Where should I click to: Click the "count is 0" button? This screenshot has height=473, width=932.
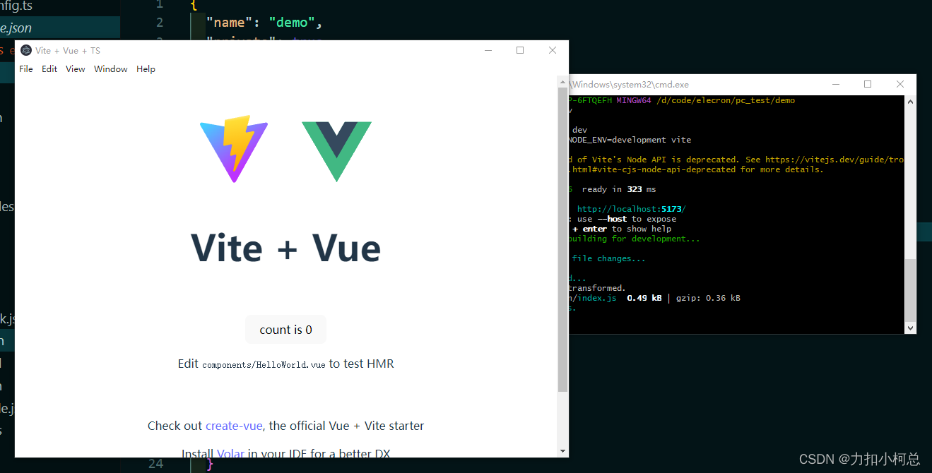tap(285, 330)
